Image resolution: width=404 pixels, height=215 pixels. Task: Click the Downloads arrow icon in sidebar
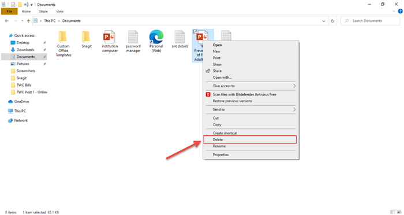13,50
